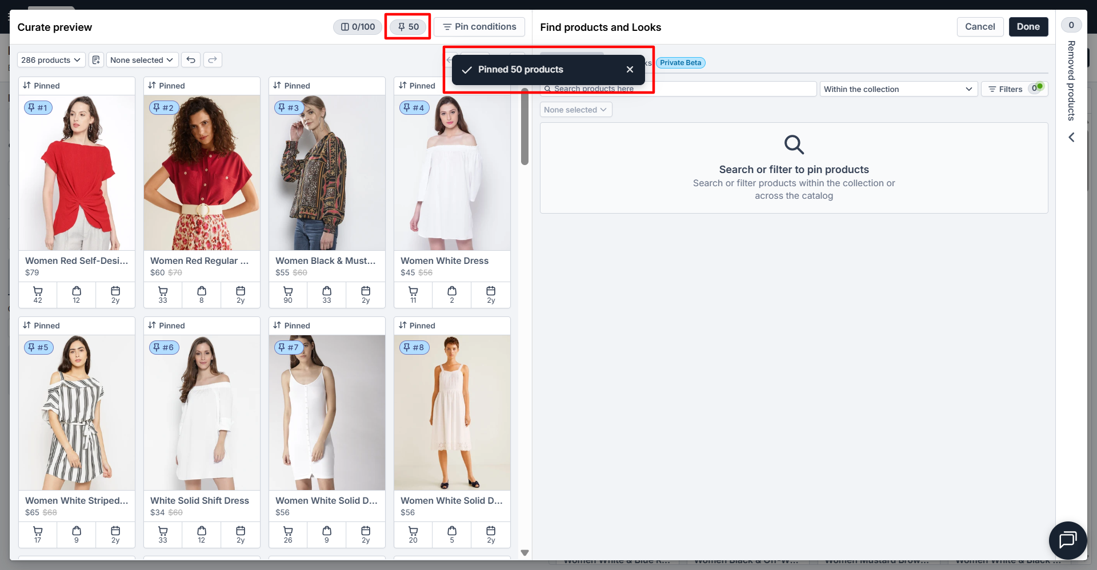Click pin badge #5 on White Striped card
This screenshot has height=570, width=1097.
coord(38,347)
